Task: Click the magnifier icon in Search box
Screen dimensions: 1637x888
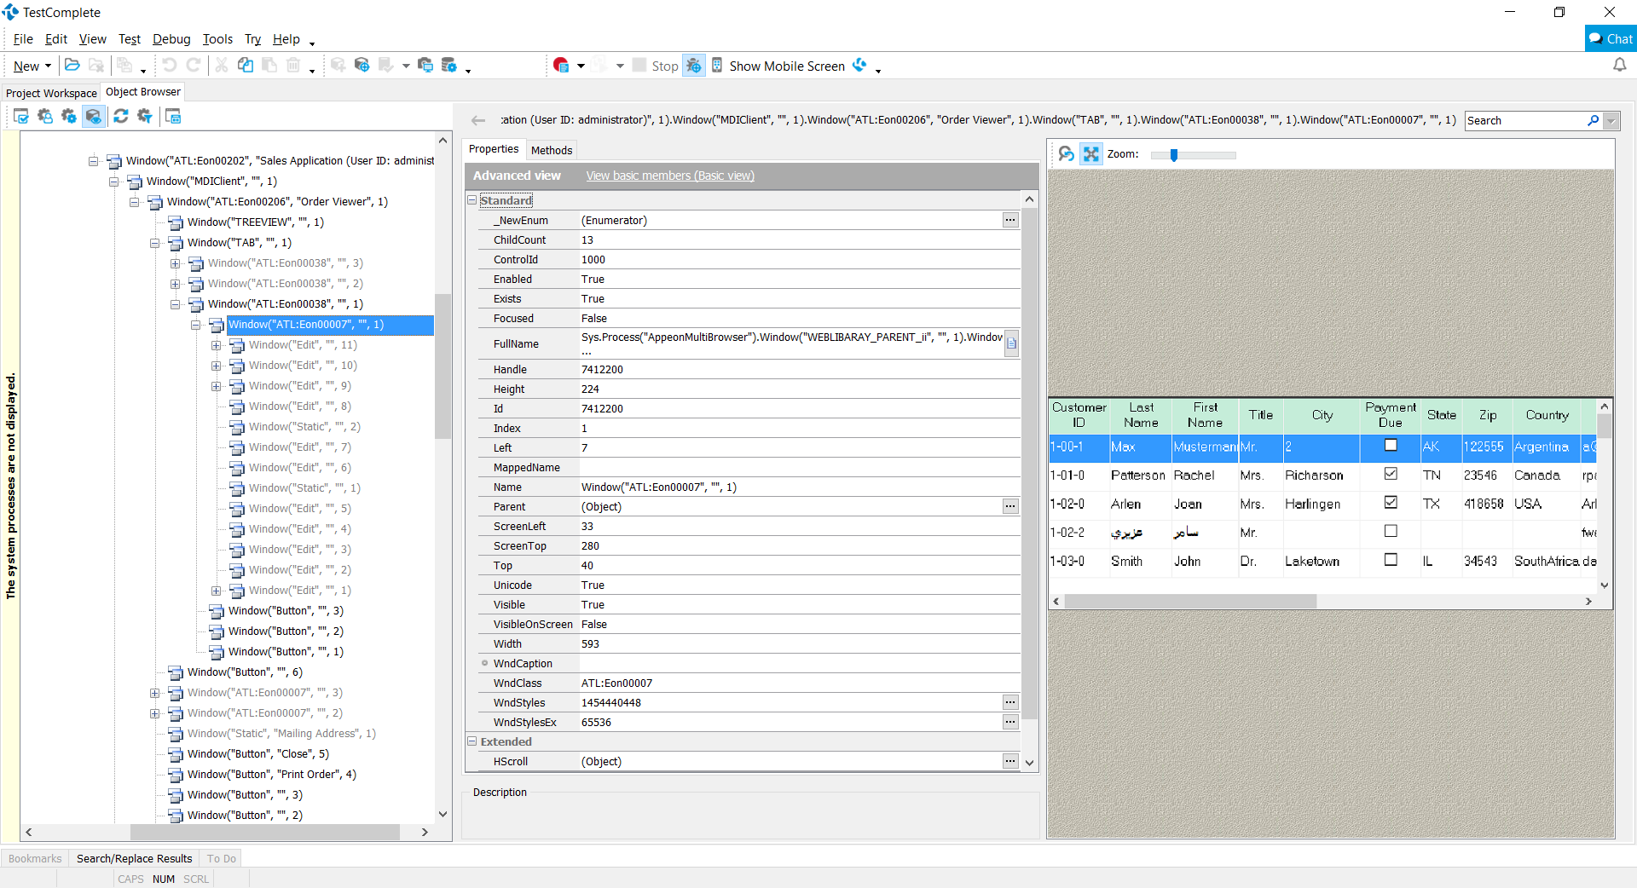Action: 1593,121
